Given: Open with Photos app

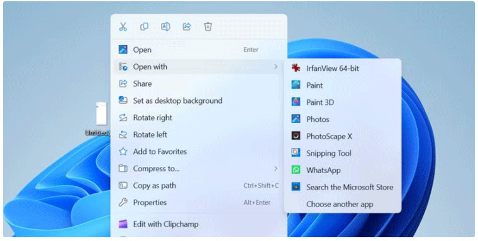Looking at the screenshot, I should click(343, 119).
